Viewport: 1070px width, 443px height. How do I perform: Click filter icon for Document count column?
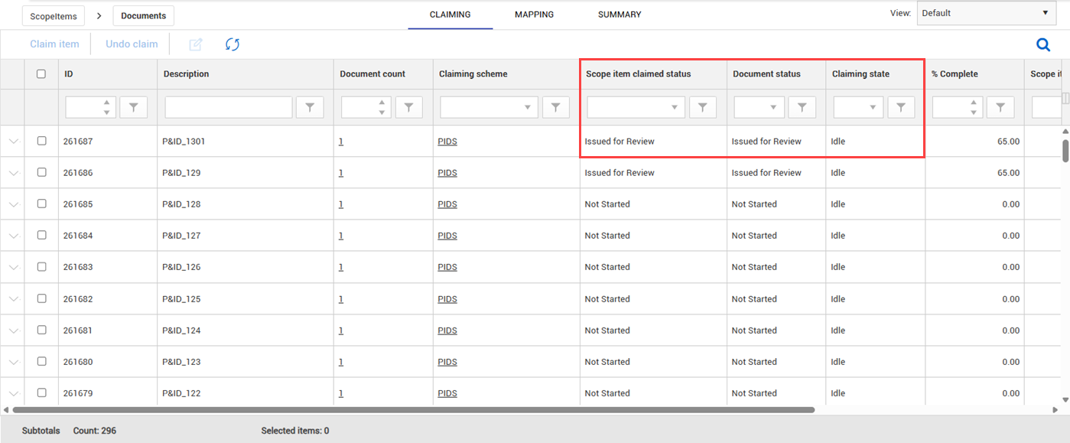[x=409, y=108]
